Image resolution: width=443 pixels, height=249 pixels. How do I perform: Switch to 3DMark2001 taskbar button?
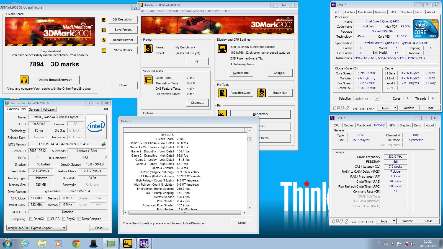pos(128,243)
